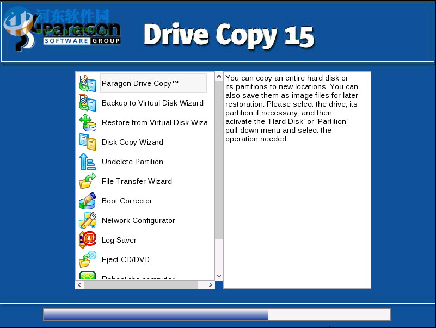Click the Disk Copy Wizard icon
Screen dimensions: 436x328
pyautogui.click(x=88, y=142)
